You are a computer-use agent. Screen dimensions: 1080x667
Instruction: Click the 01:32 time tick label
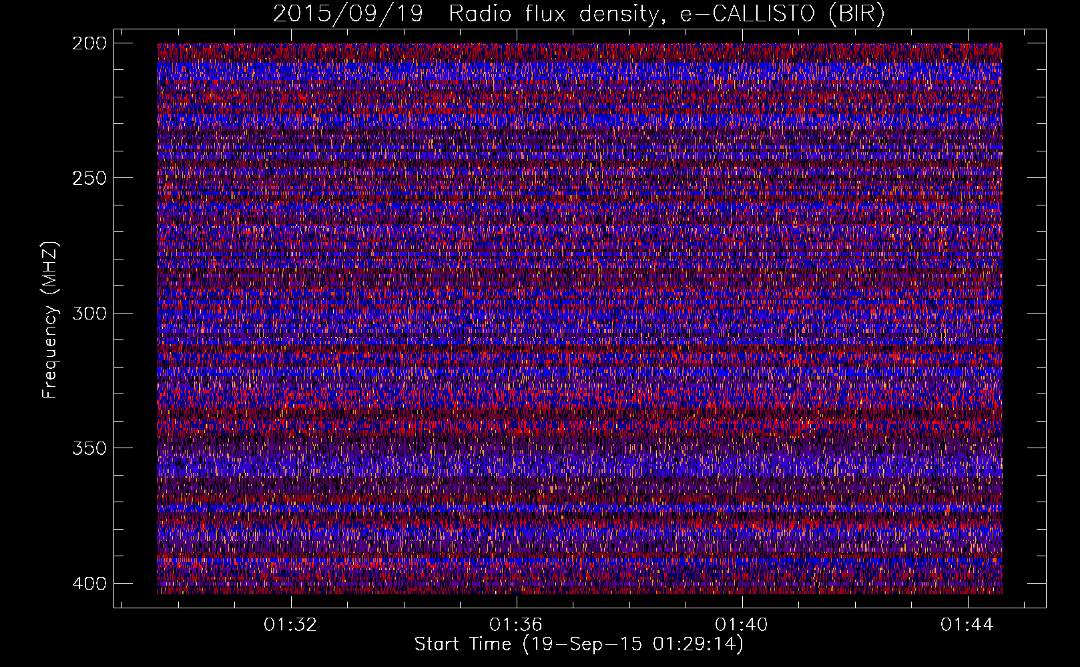pyautogui.click(x=290, y=625)
